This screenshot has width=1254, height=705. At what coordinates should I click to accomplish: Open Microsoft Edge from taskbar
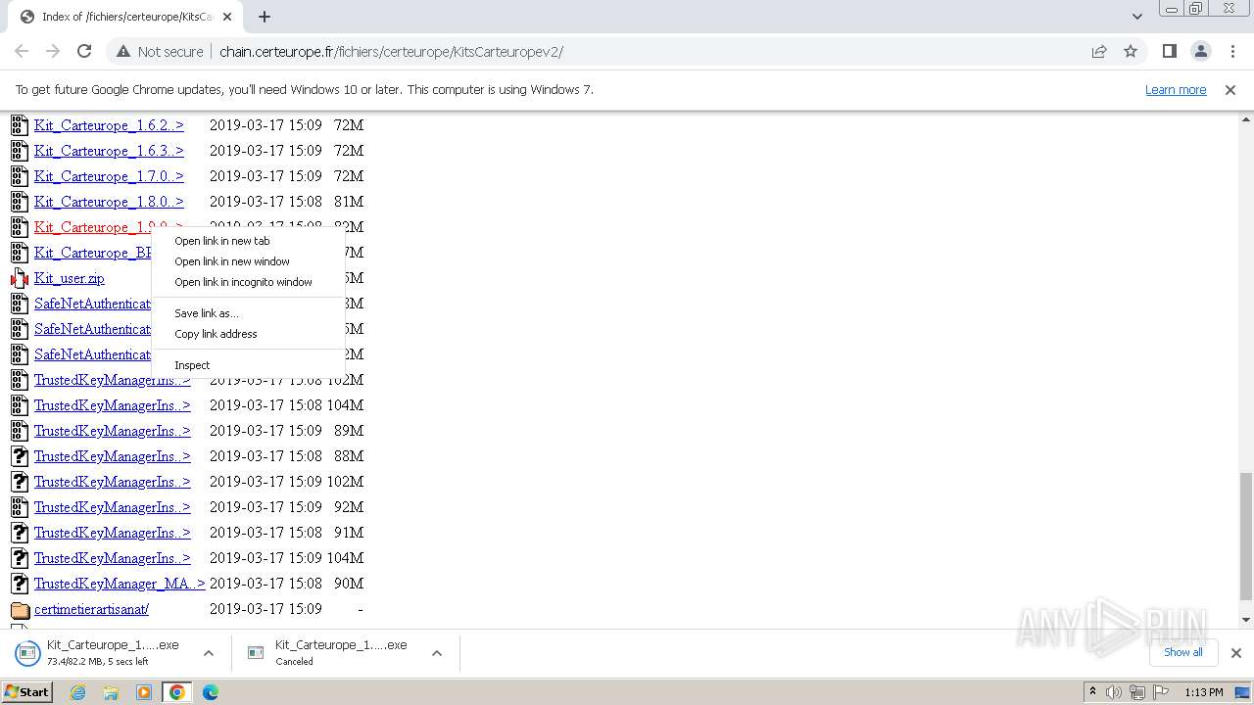coord(210,692)
